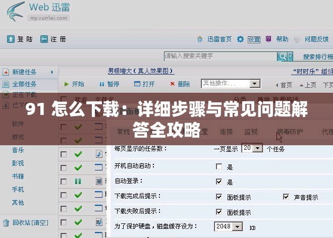Image resolution: width=333 pixels, height=238 pixels.
Task: Click the red delete X icon
Action: (173, 84)
